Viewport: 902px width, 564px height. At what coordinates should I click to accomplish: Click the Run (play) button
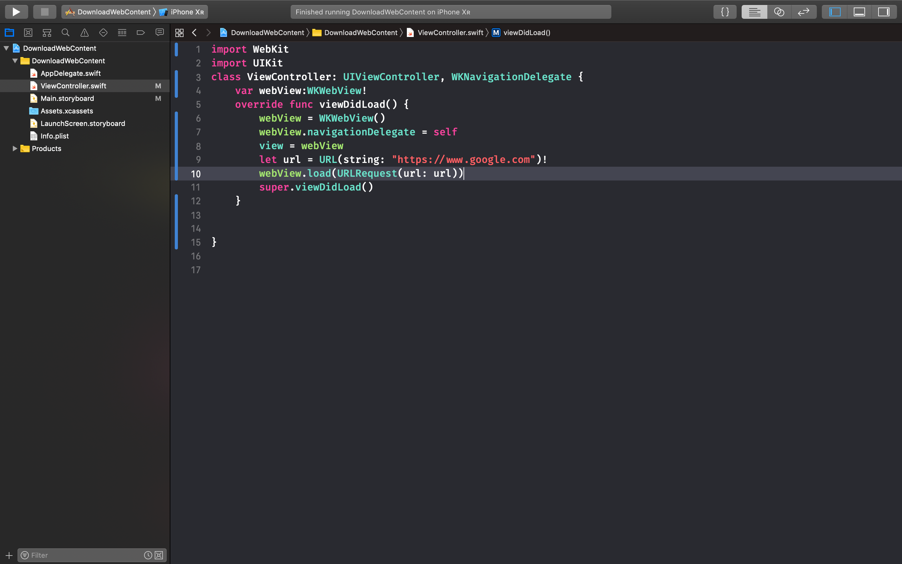[16, 12]
